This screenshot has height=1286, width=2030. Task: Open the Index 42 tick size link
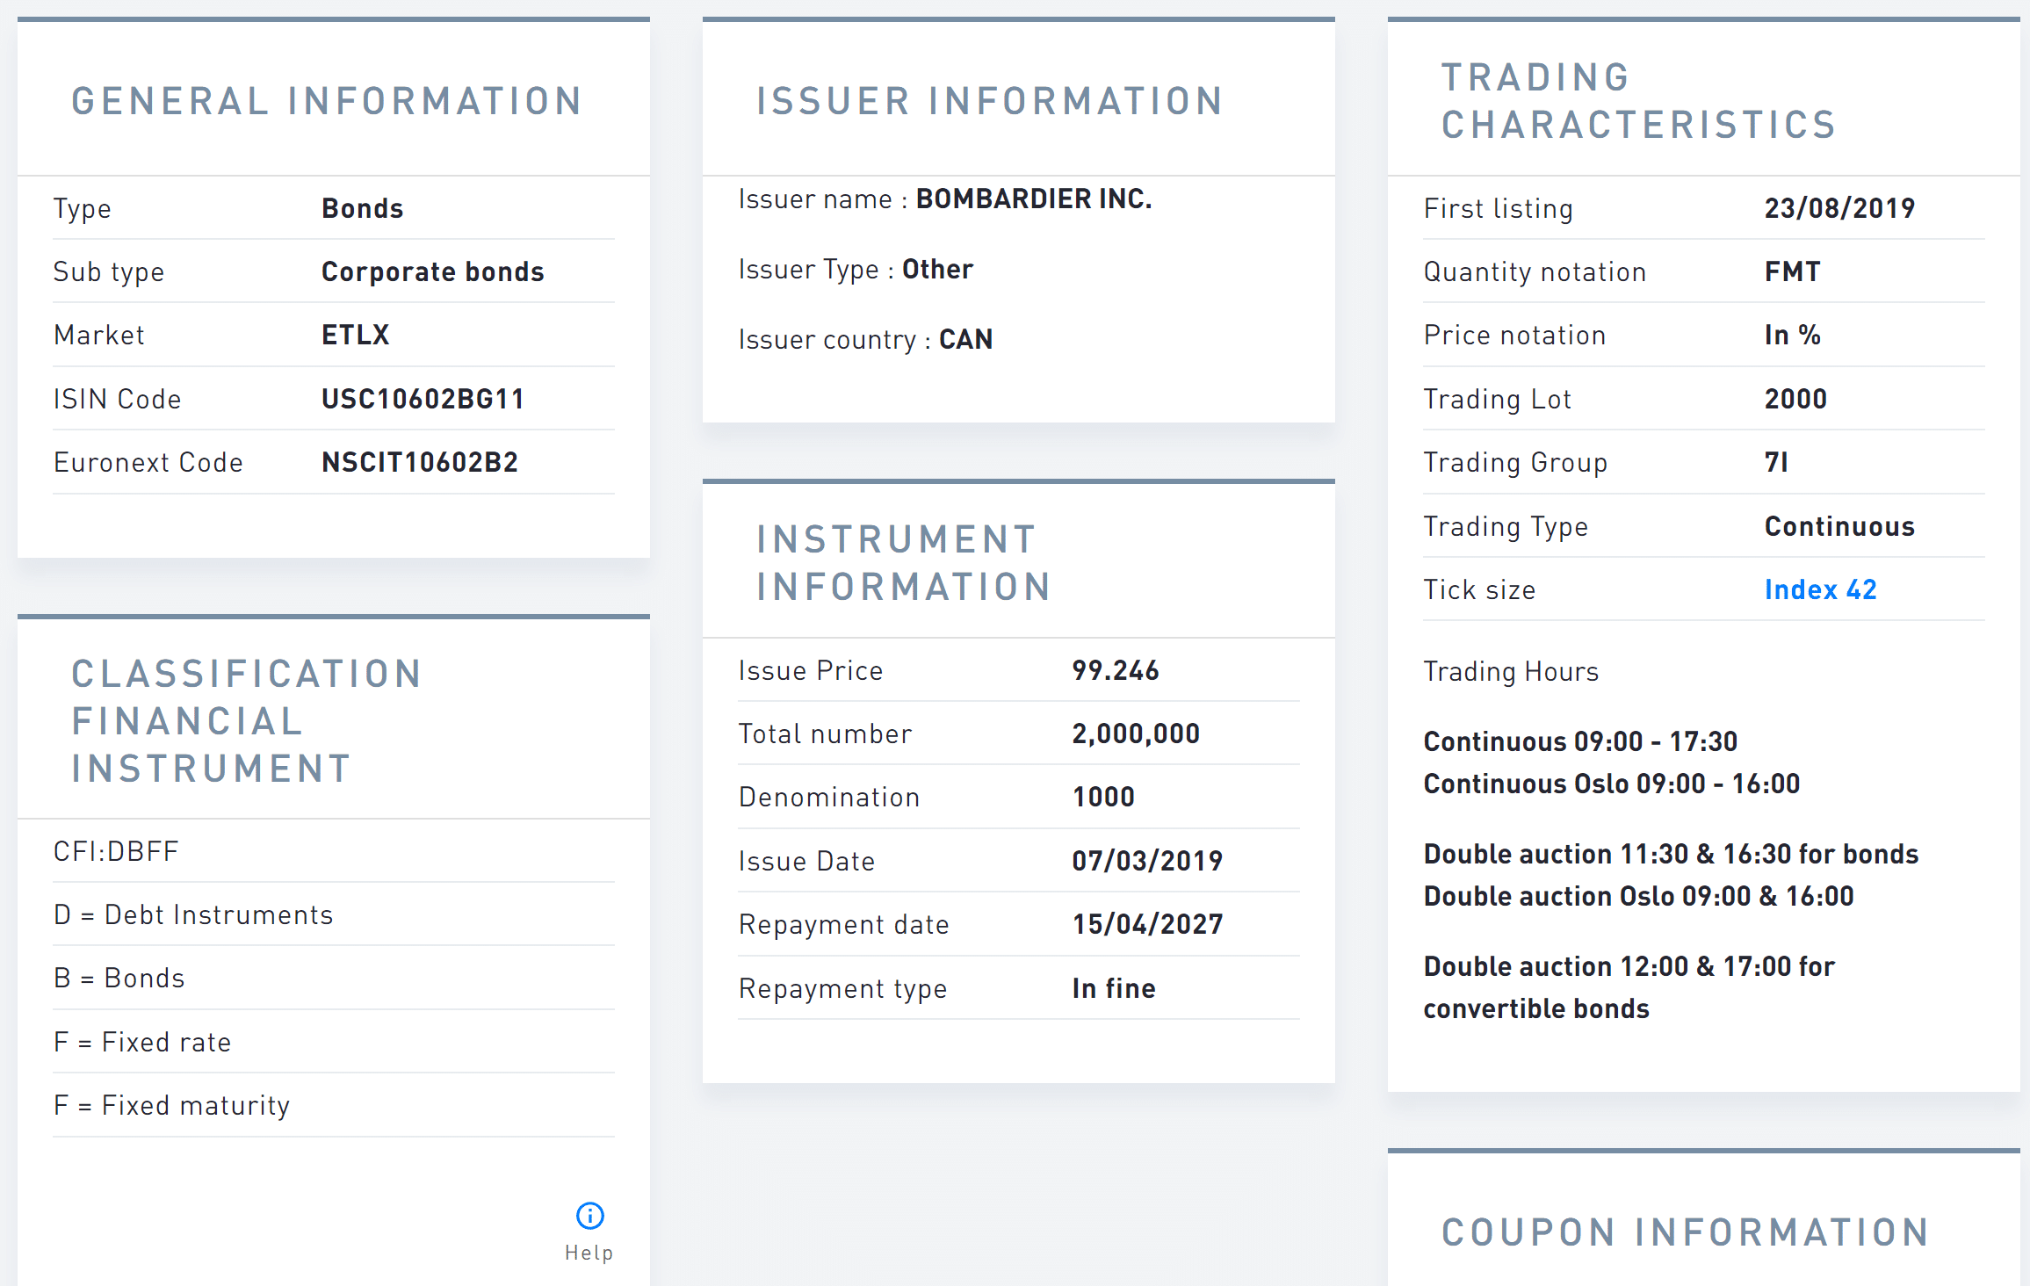tap(1820, 589)
